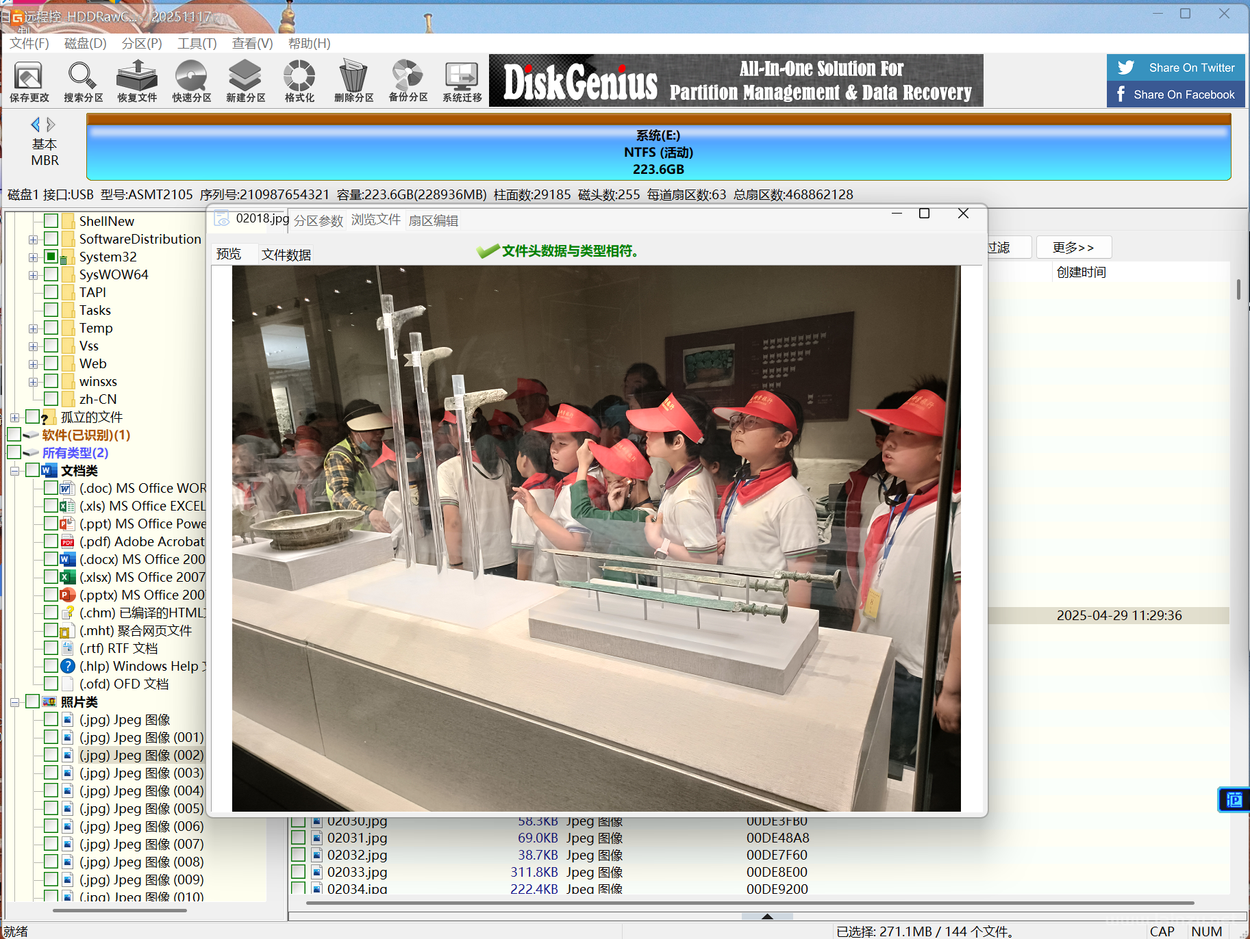Expand the winsxs folder node
The image size is (1250, 939).
tap(33, 382)
